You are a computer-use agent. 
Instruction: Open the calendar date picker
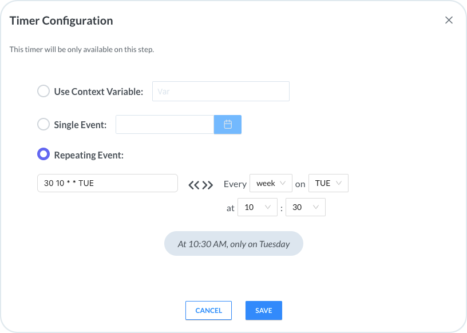228,124
